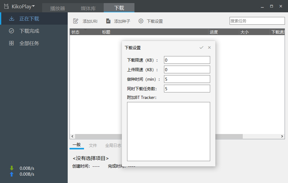Click the 添加种子 button label
The image size is (288, 183).
tap(122, 21)
